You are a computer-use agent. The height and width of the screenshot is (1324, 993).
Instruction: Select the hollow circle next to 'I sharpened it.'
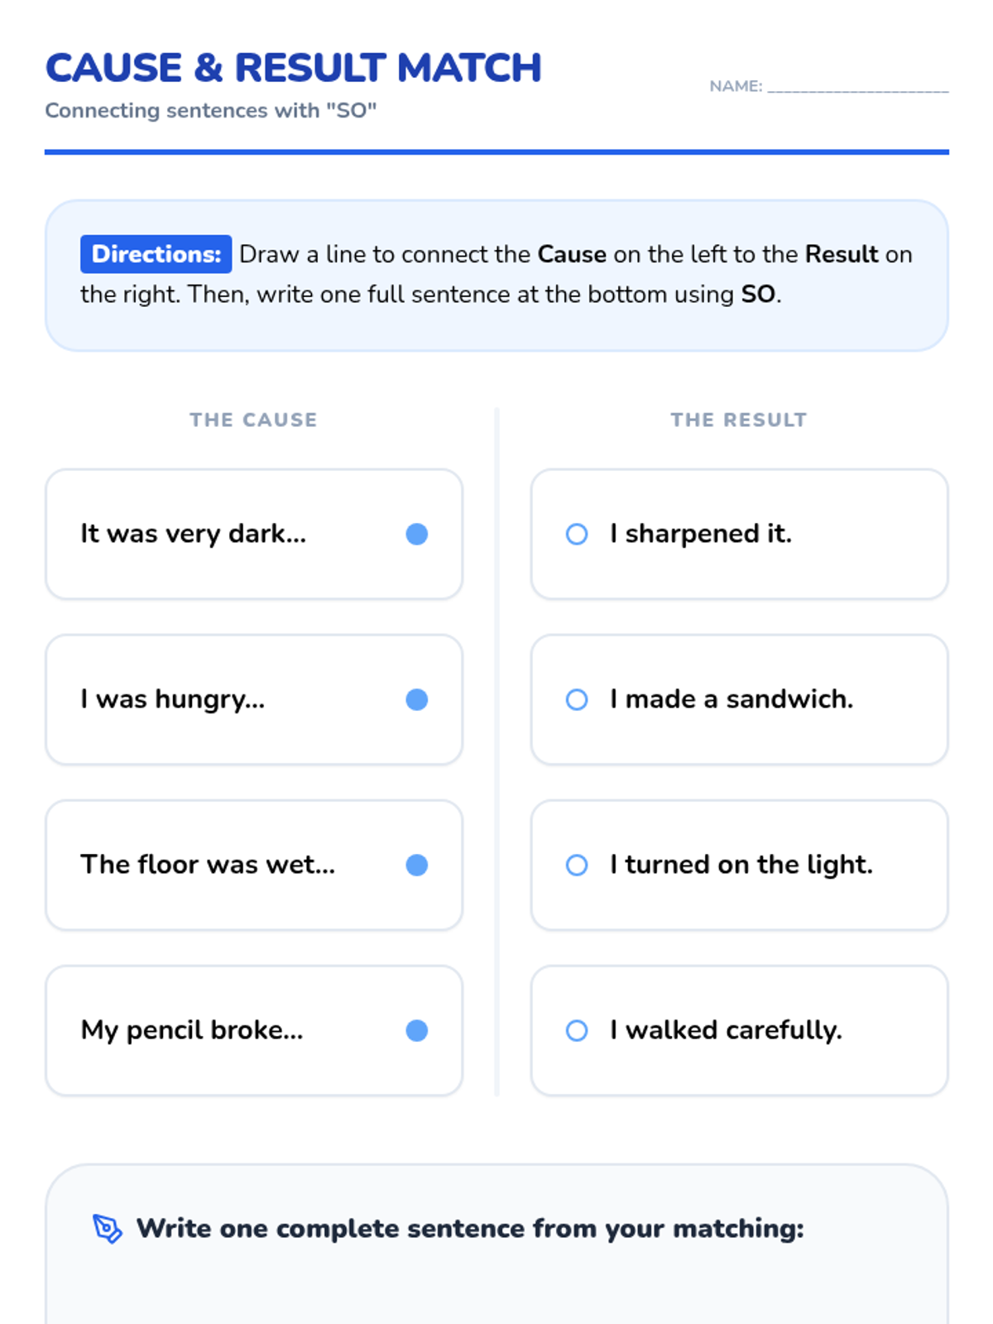click(x=577, y=535)
